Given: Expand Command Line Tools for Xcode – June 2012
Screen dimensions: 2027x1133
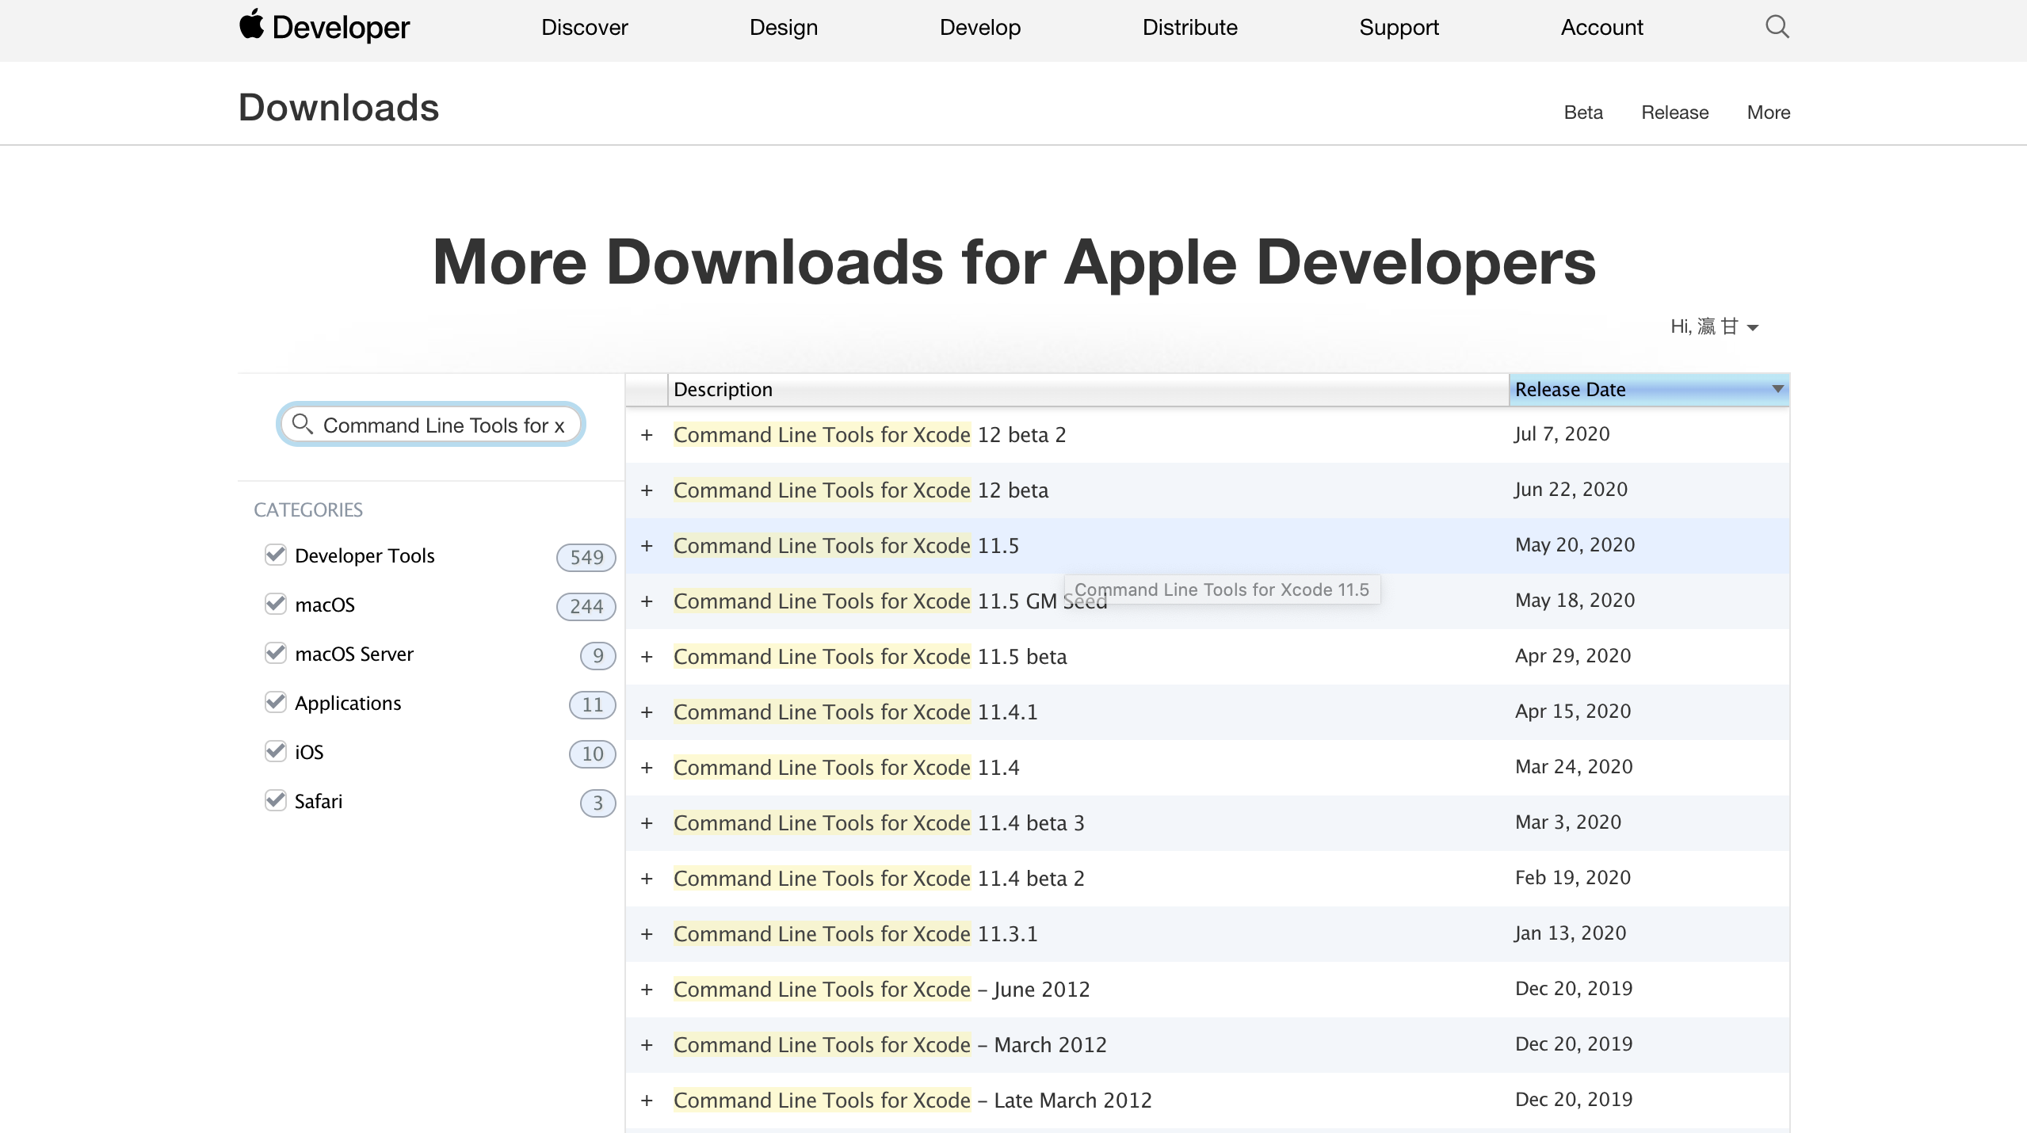Looking at the screenshot, I should pyautogui.click(x=647, y=989).
